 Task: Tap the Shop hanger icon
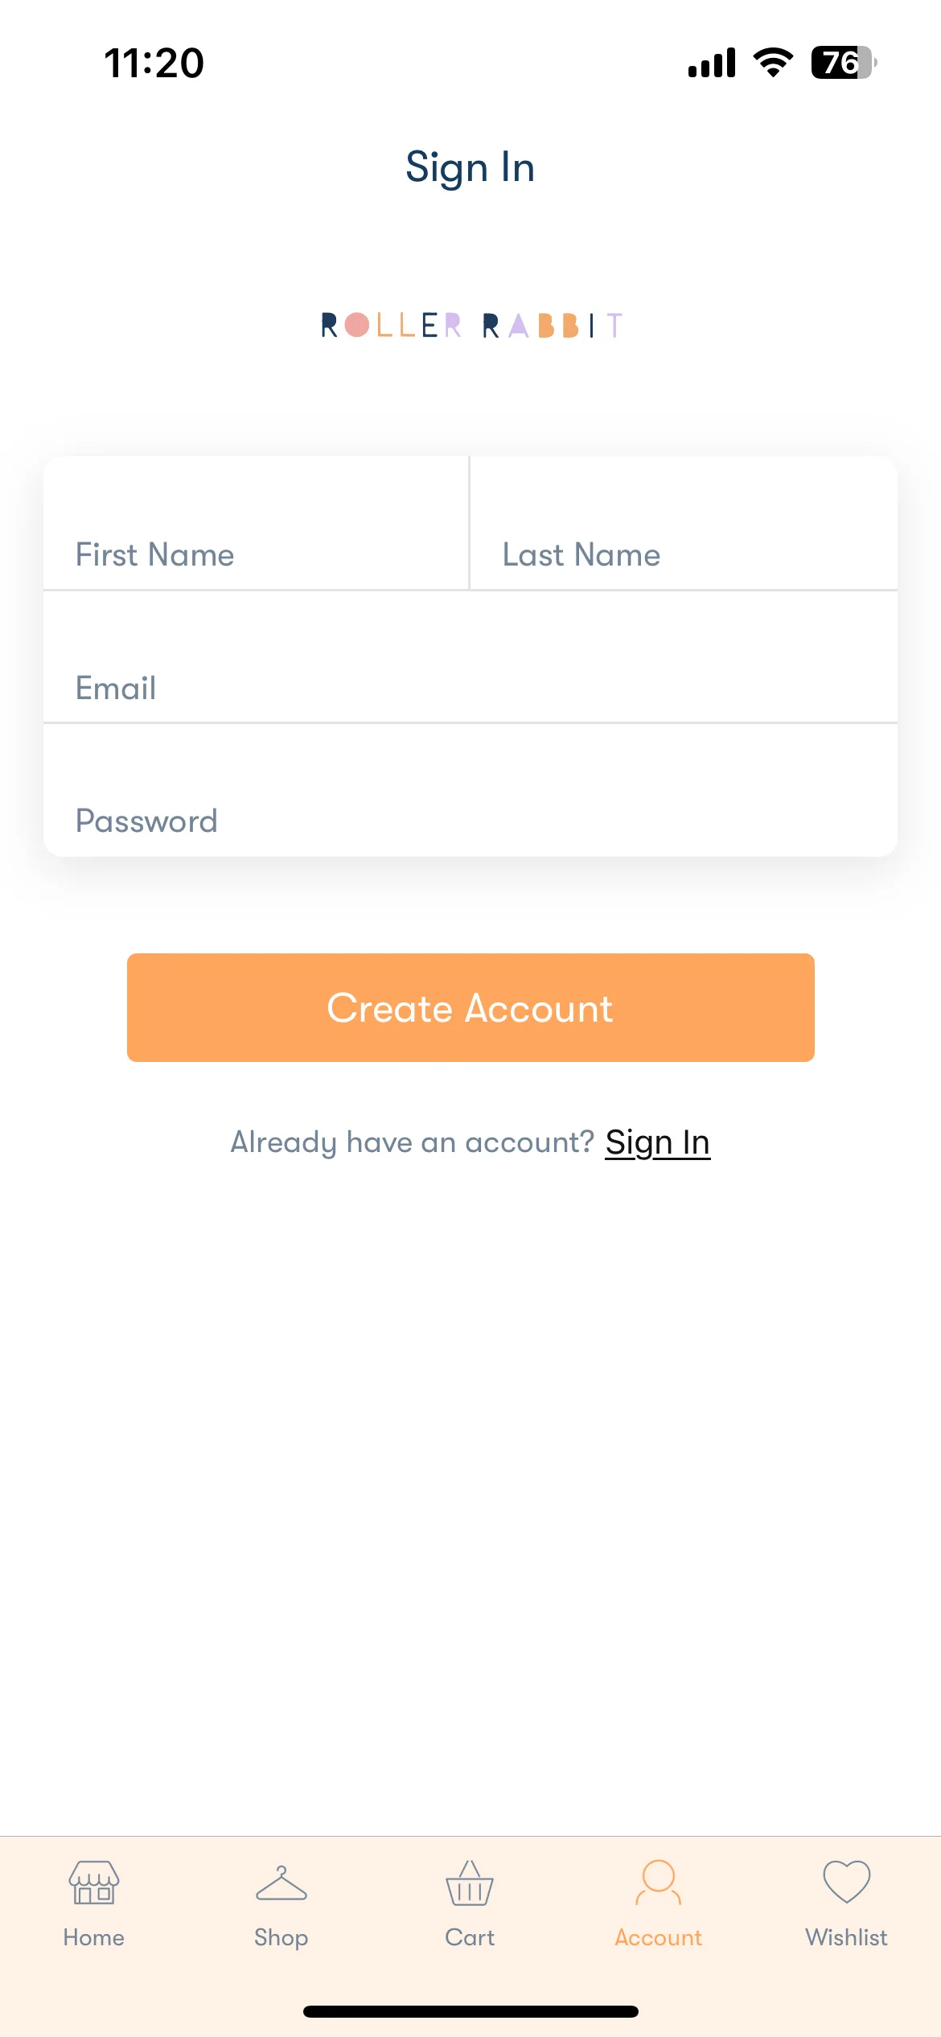tap(281, 1883)
